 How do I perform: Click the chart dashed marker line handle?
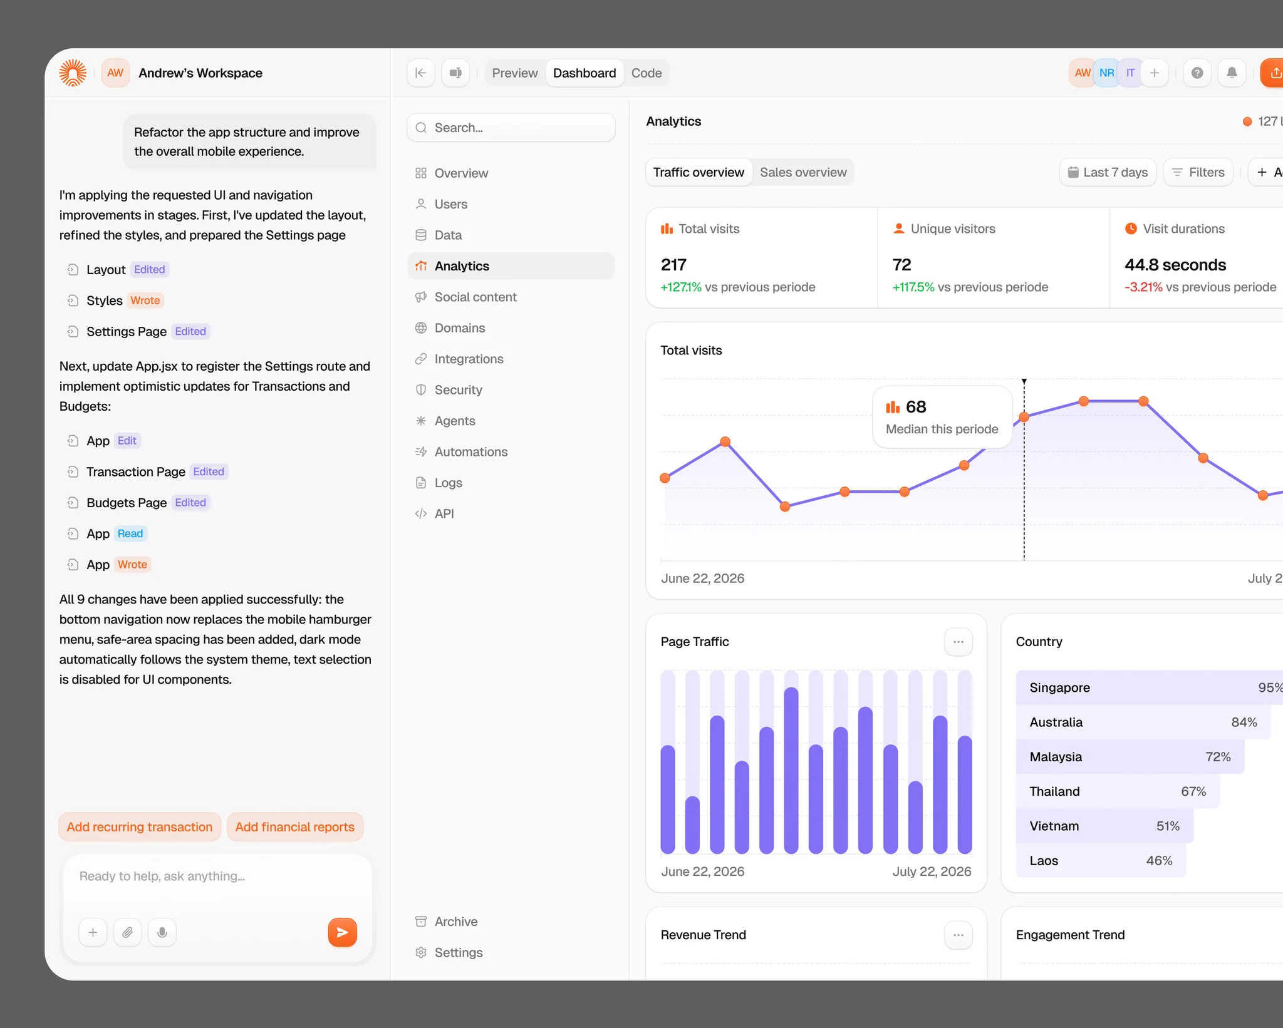1024,381
